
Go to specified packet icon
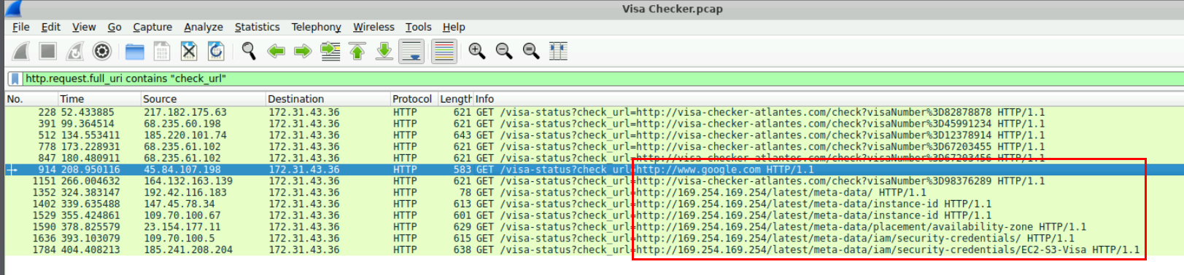click(330, 51)
